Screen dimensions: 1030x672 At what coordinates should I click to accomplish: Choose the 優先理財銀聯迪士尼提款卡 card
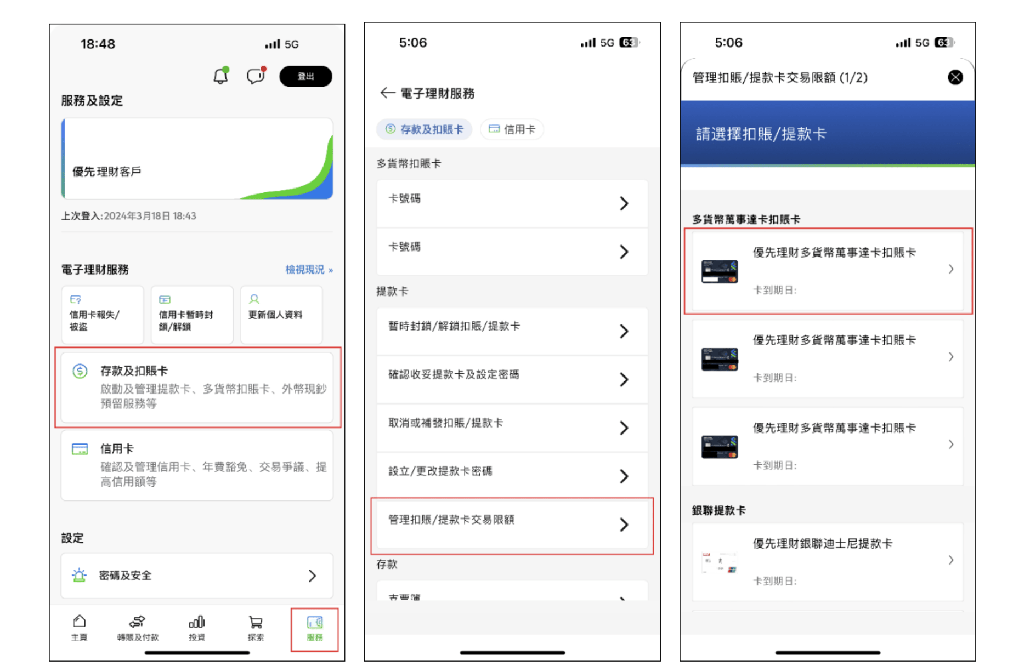828,561
